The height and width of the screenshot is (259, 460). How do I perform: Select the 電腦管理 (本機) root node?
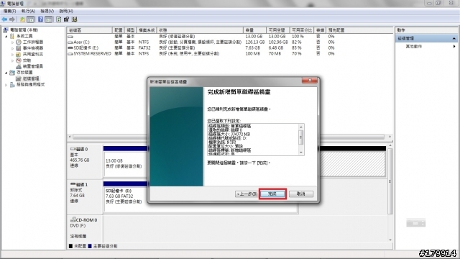click(24, 30)
